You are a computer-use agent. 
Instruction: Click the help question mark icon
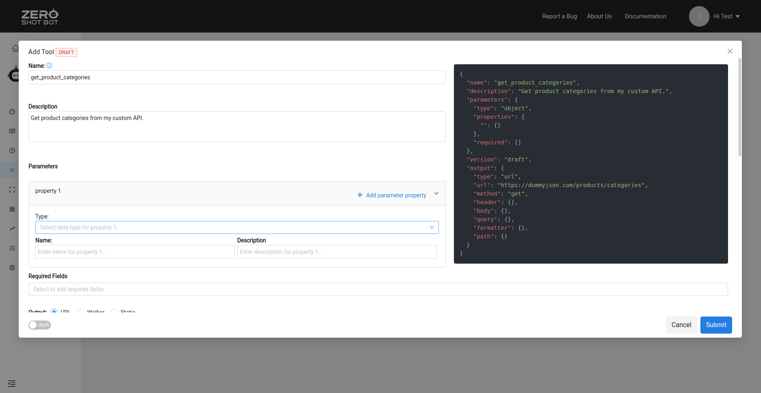12,151
